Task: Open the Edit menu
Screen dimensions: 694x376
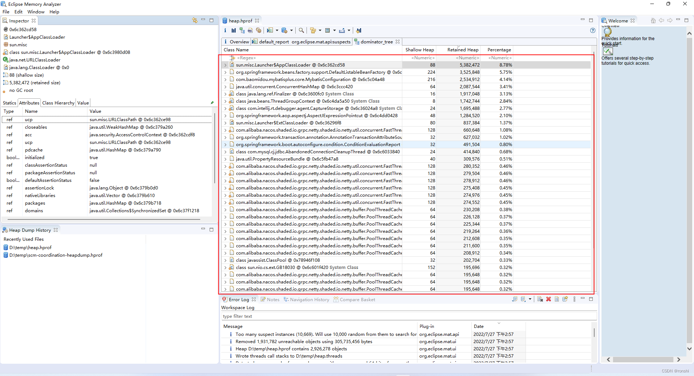Action: click(18, 12)
